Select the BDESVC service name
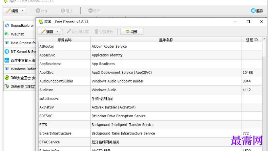 [x=46, y=116]
